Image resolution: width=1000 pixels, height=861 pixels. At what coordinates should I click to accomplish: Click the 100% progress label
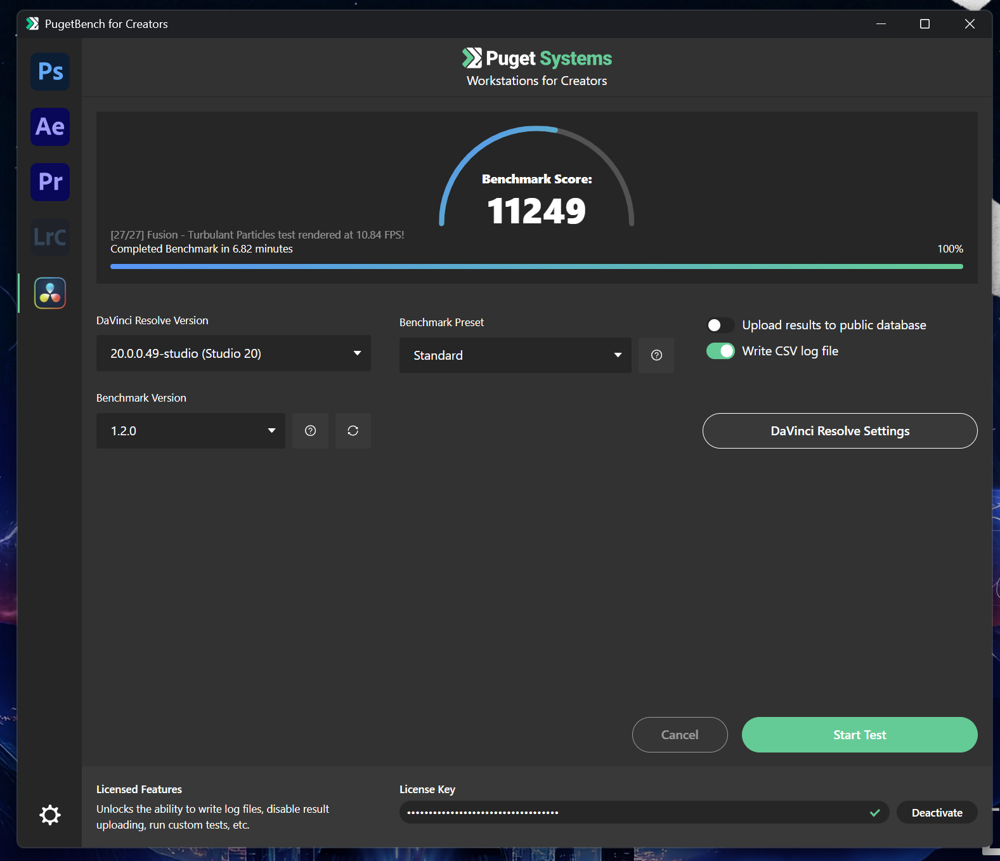pos(950,249)
